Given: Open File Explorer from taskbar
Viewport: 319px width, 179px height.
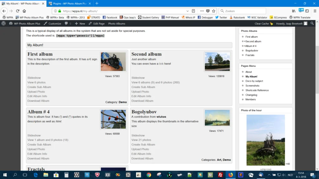Looking at the screenshot, I should point(46,175).
